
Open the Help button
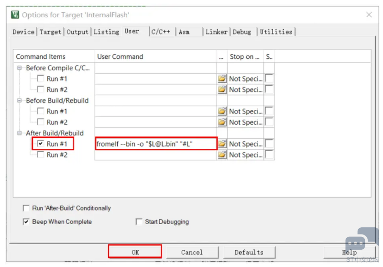pyautogui.click(x=350, y=252)
